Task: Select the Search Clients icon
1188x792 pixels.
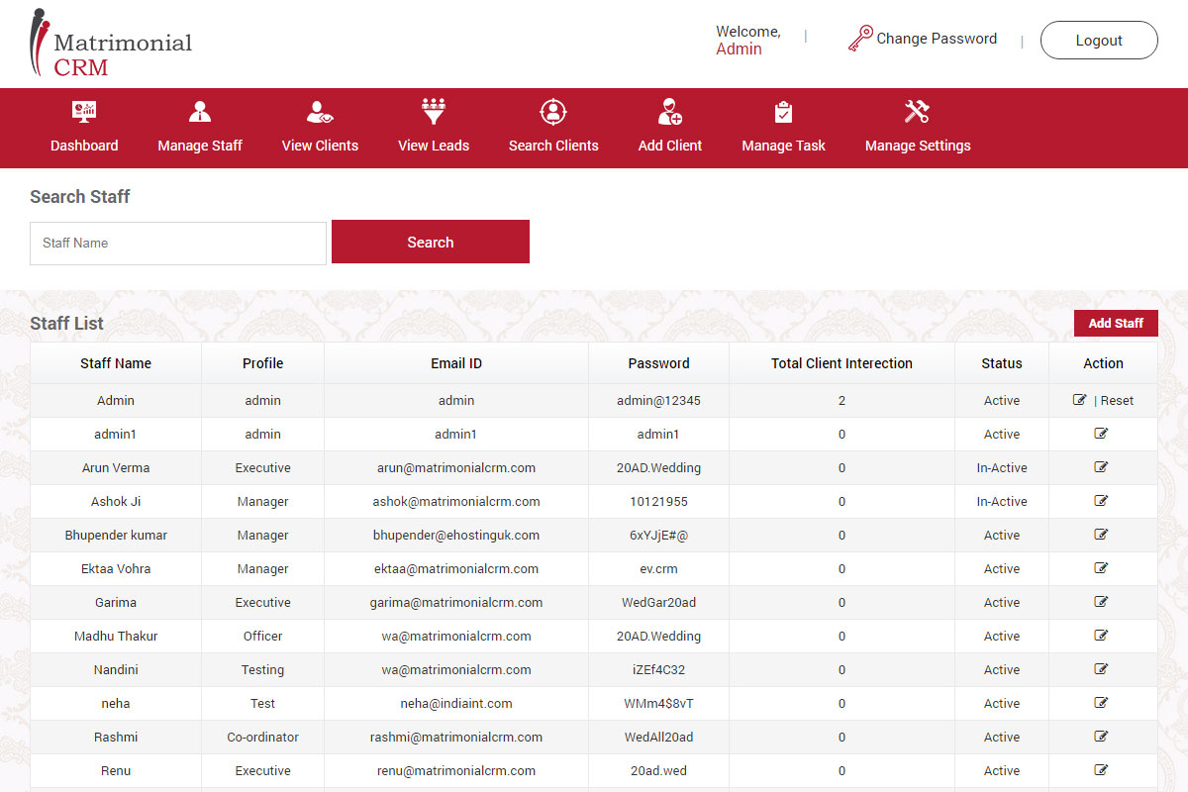Action: [x=552, y=111]
